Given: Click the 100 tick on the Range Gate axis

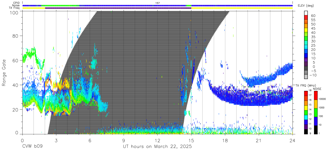Looking at the screenshot, I should (14, 13).
